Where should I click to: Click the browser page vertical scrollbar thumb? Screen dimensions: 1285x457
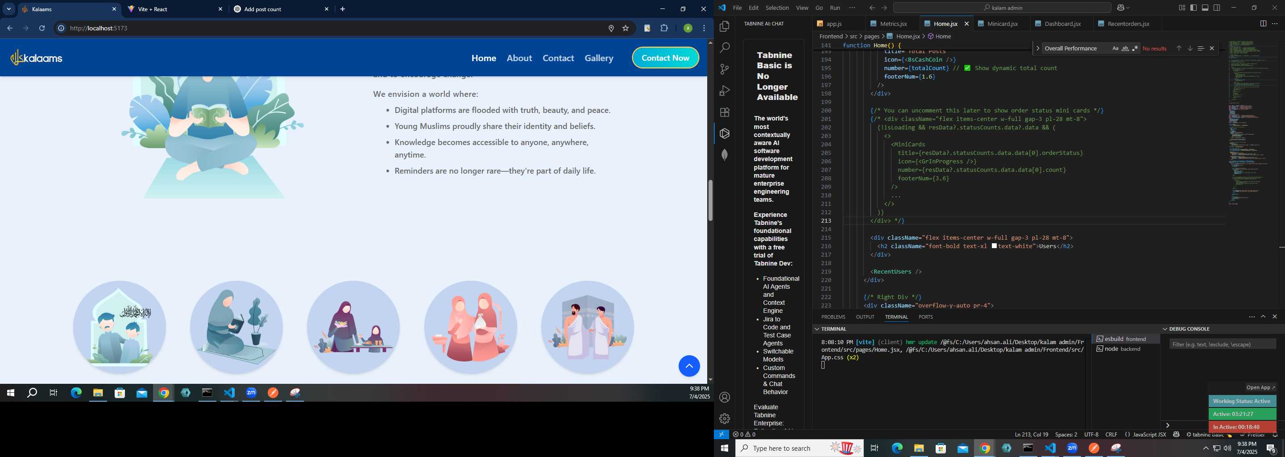point(710,199)
